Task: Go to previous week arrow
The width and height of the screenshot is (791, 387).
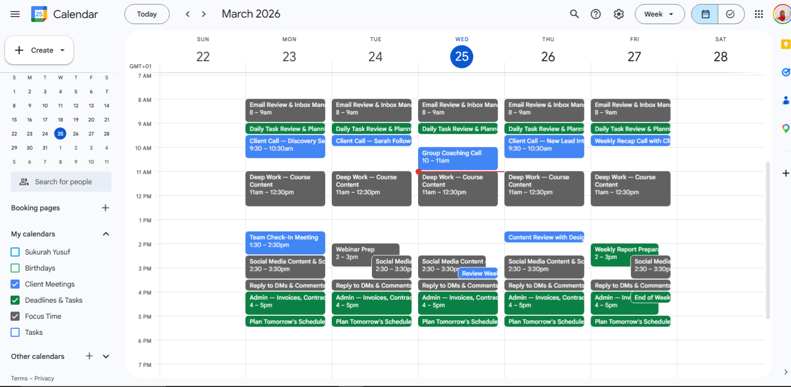Action: [187, 14]
